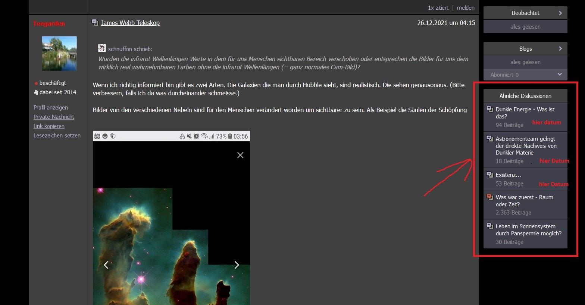Click the Ähnliche Diskussionen header
This screenshot has width=585, height=305.
click(x=525, y=96)
